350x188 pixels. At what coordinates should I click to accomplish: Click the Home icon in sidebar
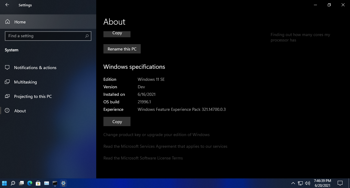(8, 22)
